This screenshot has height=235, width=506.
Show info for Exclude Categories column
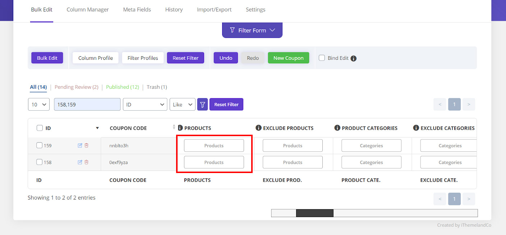[x=416, y=128]
